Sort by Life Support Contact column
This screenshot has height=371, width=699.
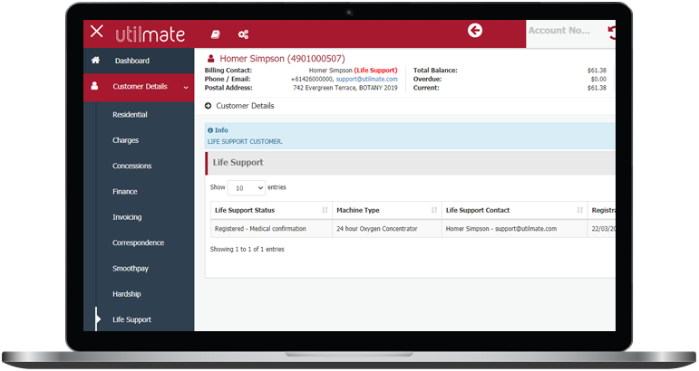coord(580,210)
